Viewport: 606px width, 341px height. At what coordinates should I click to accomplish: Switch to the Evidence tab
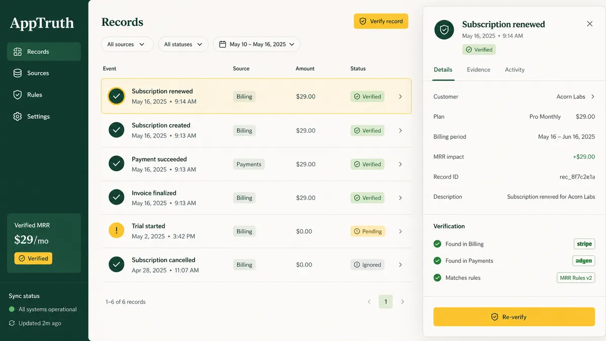[x=479, y=70]
